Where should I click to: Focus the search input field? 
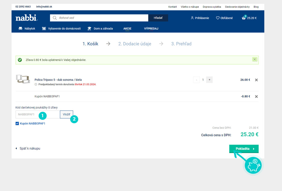[x=99, y=18]
